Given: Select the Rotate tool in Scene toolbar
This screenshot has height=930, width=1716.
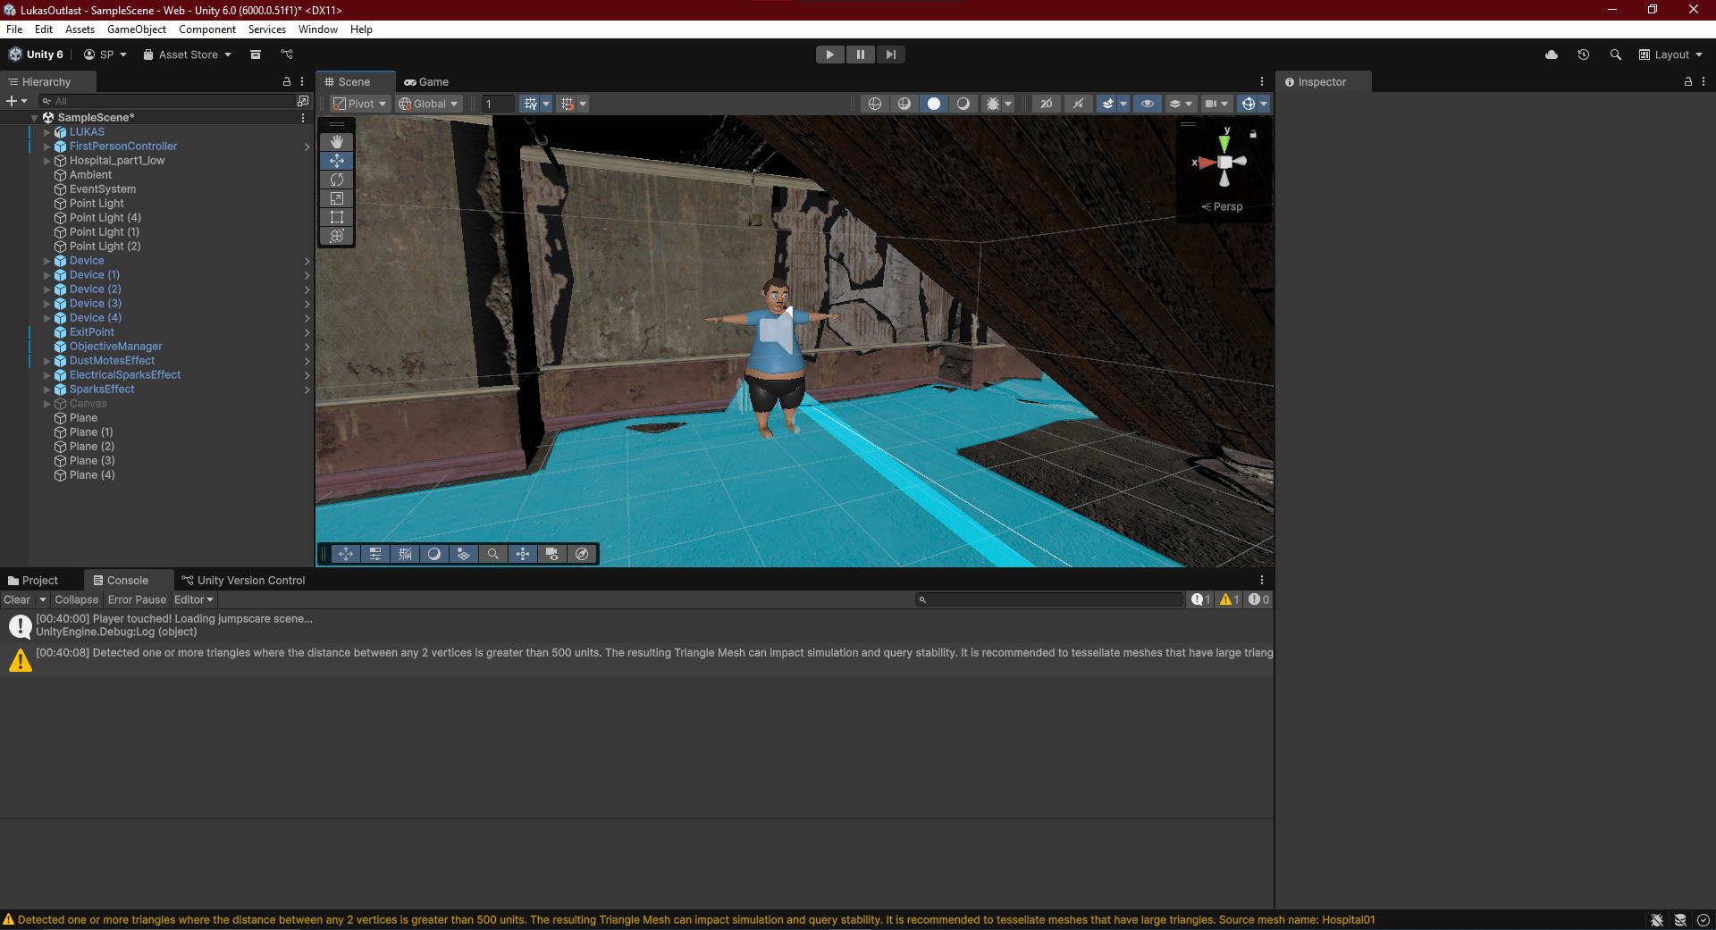Looking at the screenshot, I should tap(337, 180).
